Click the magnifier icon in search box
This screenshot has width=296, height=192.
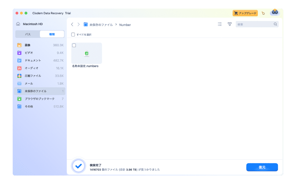coord(275,24)
